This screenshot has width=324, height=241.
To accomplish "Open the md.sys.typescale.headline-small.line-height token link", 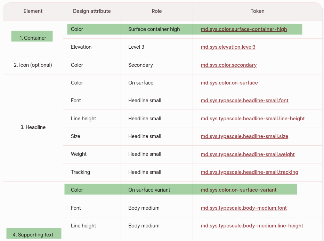I will pyautogui.click(x=253, y=119).
